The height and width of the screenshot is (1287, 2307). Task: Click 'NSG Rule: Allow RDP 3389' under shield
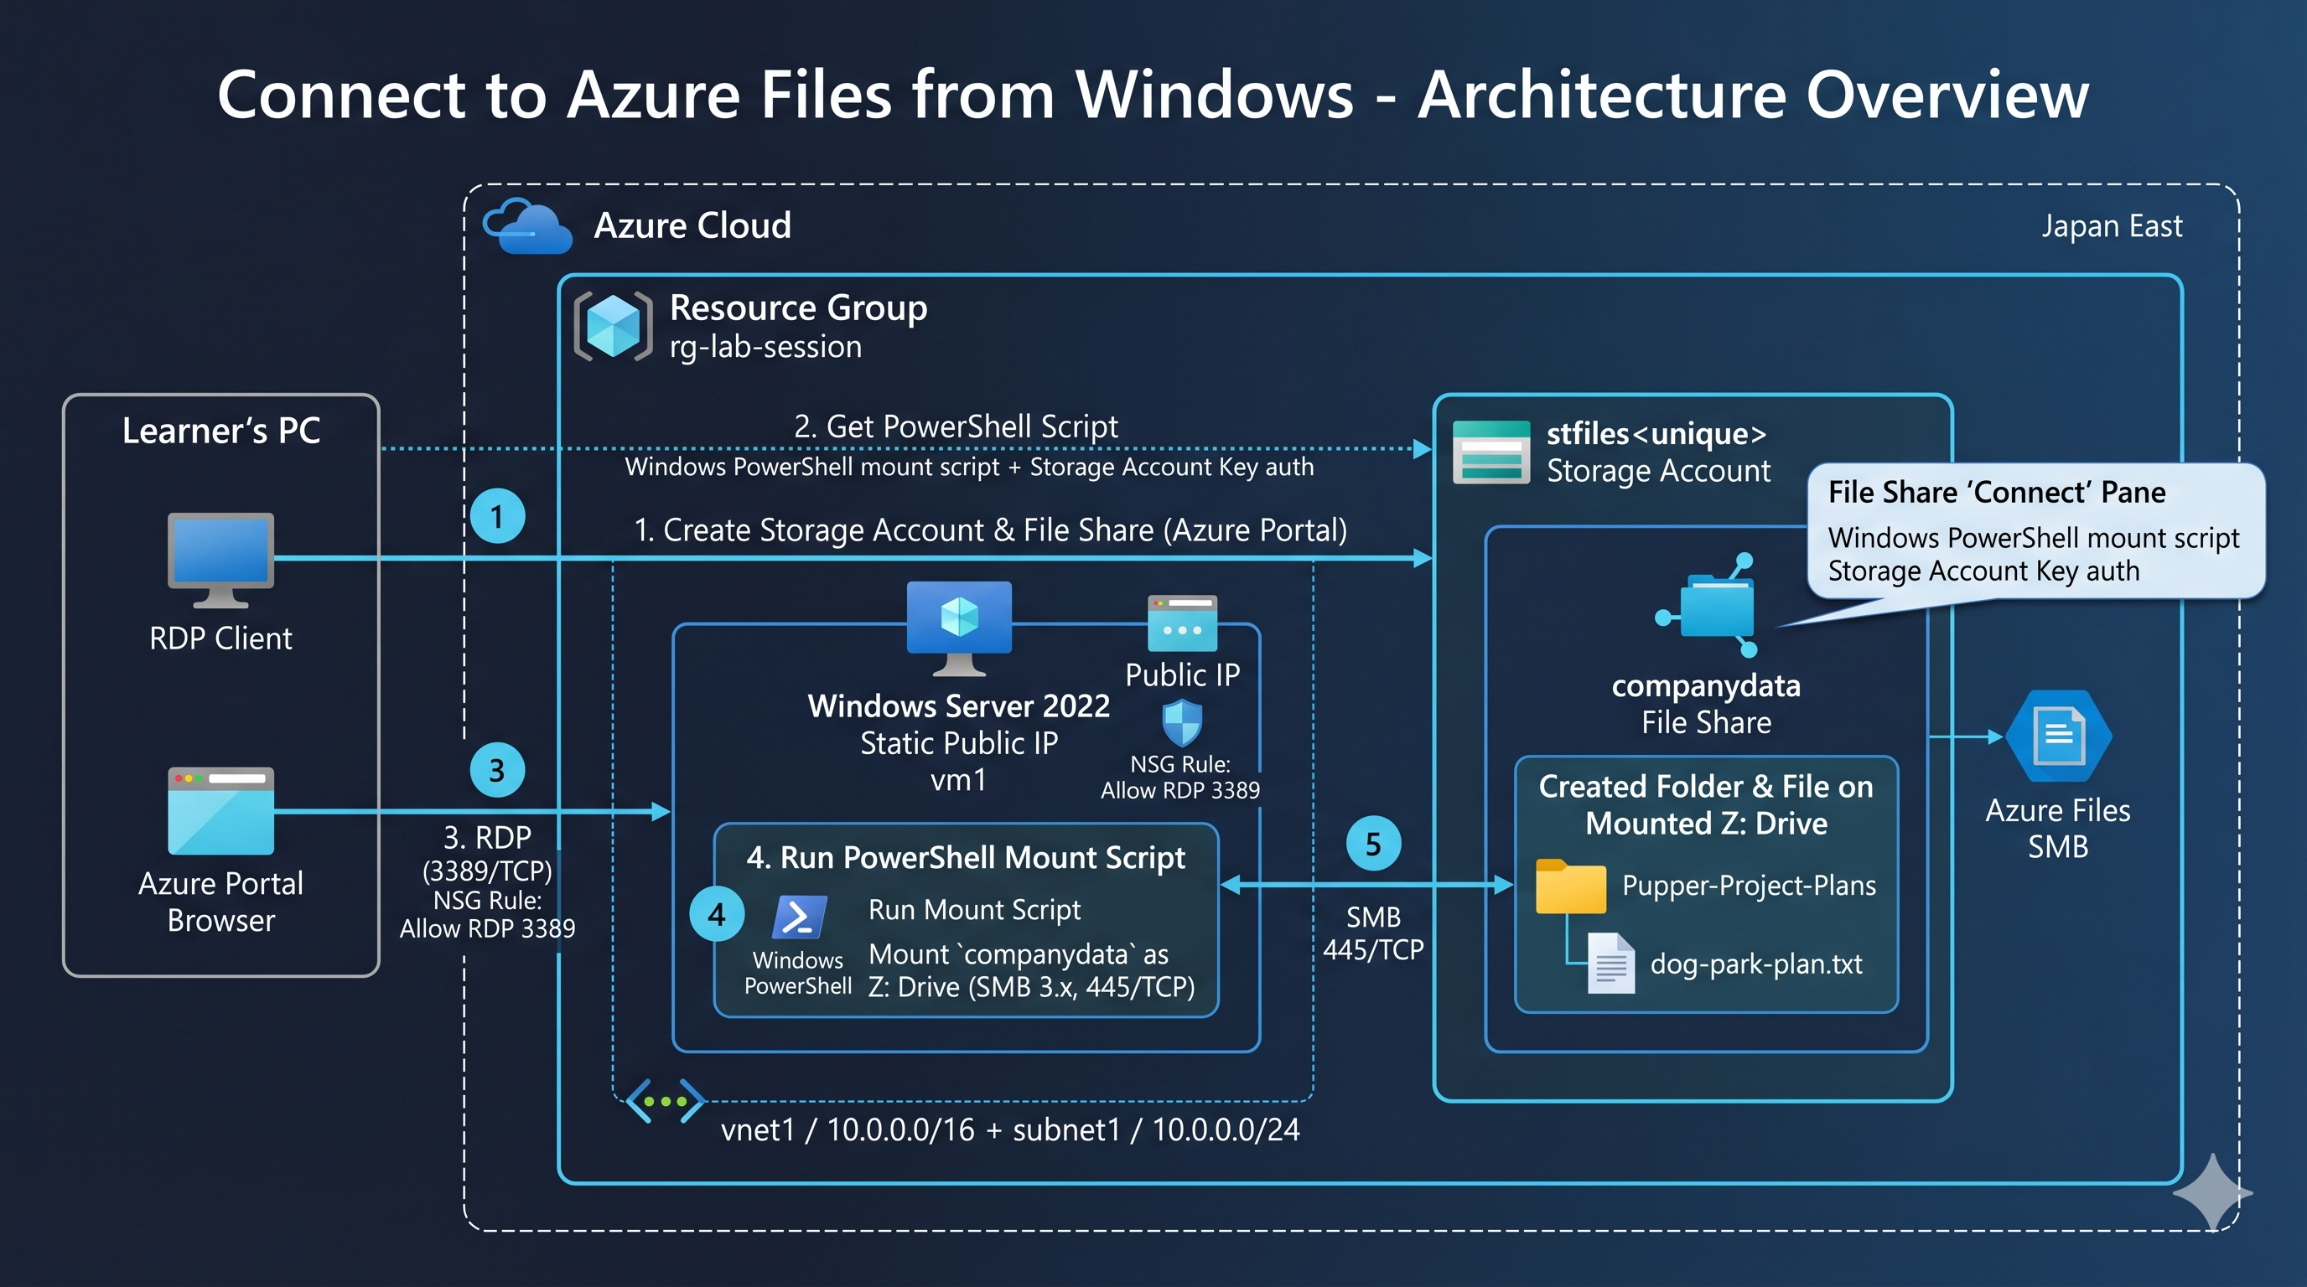(1180, 777)
